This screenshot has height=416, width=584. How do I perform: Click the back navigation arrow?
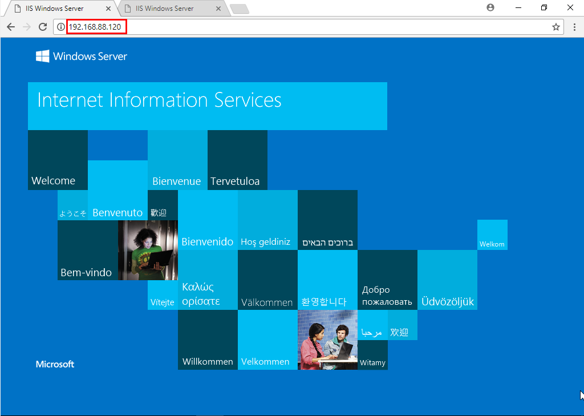click(x=10, y=26)
